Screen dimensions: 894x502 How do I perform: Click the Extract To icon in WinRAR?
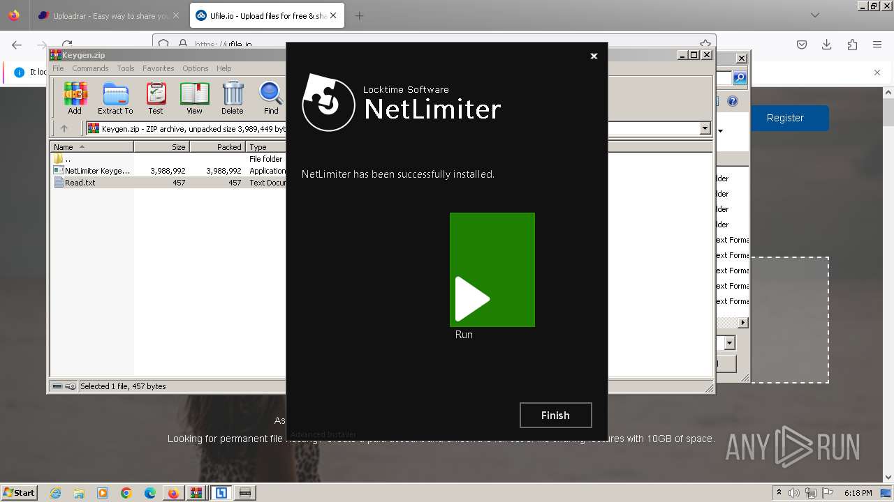(x=115, y=98)
